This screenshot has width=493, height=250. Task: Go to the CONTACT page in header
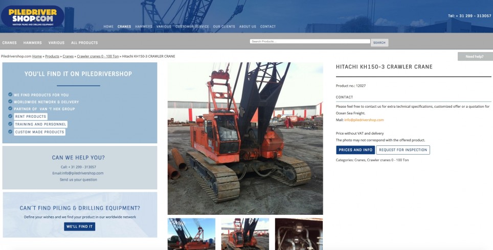tap(268, 27)
